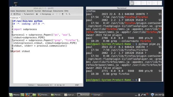Click on the 'import subprocess' code line

click(x=25, y=29)
